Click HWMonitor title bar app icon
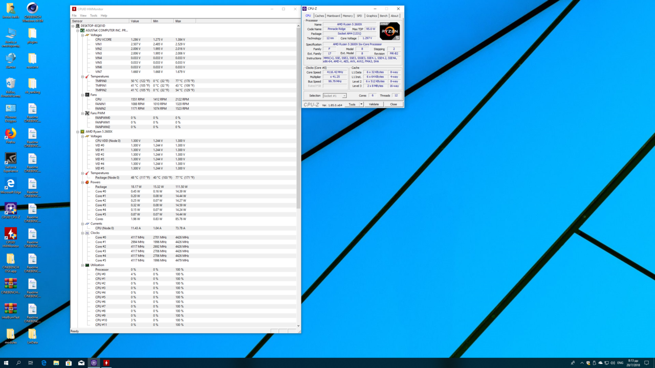Image resolution: width=655 pixels, height=368 pixels. [74, 9]
